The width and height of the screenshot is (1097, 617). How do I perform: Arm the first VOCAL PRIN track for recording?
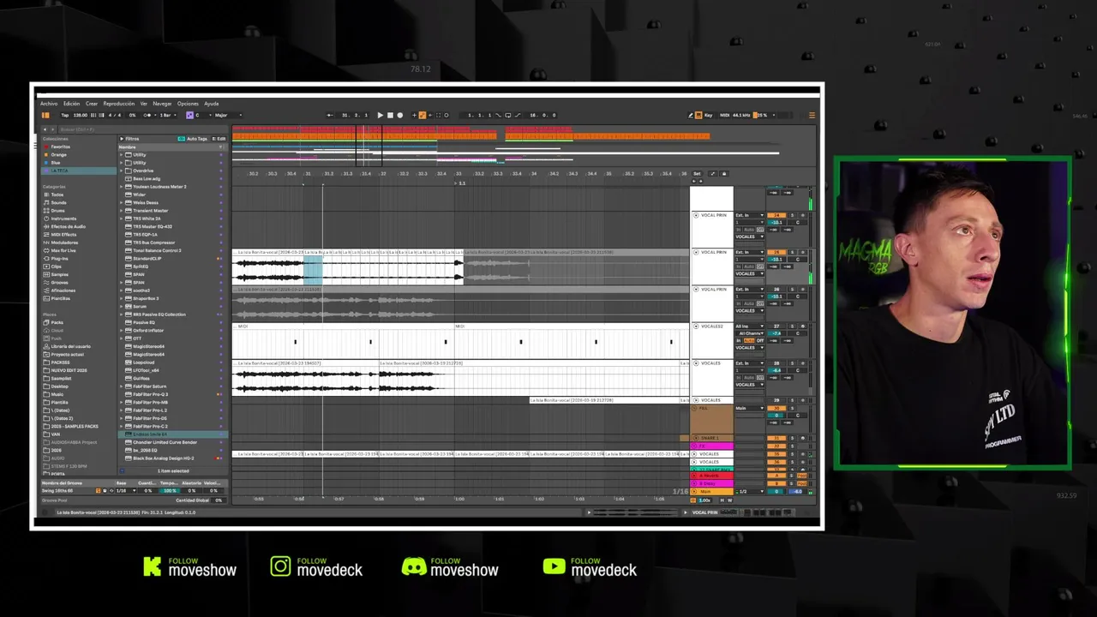[x=801, y=215]
